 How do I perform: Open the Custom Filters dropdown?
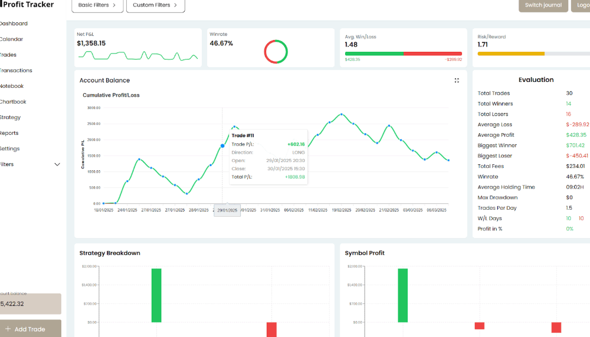tap(155, 5)
